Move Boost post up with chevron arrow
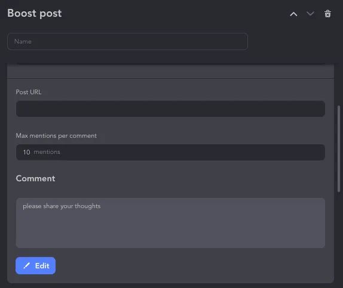Image resolution: width=343 pixels, height=288 pixels. coord(293,14)
